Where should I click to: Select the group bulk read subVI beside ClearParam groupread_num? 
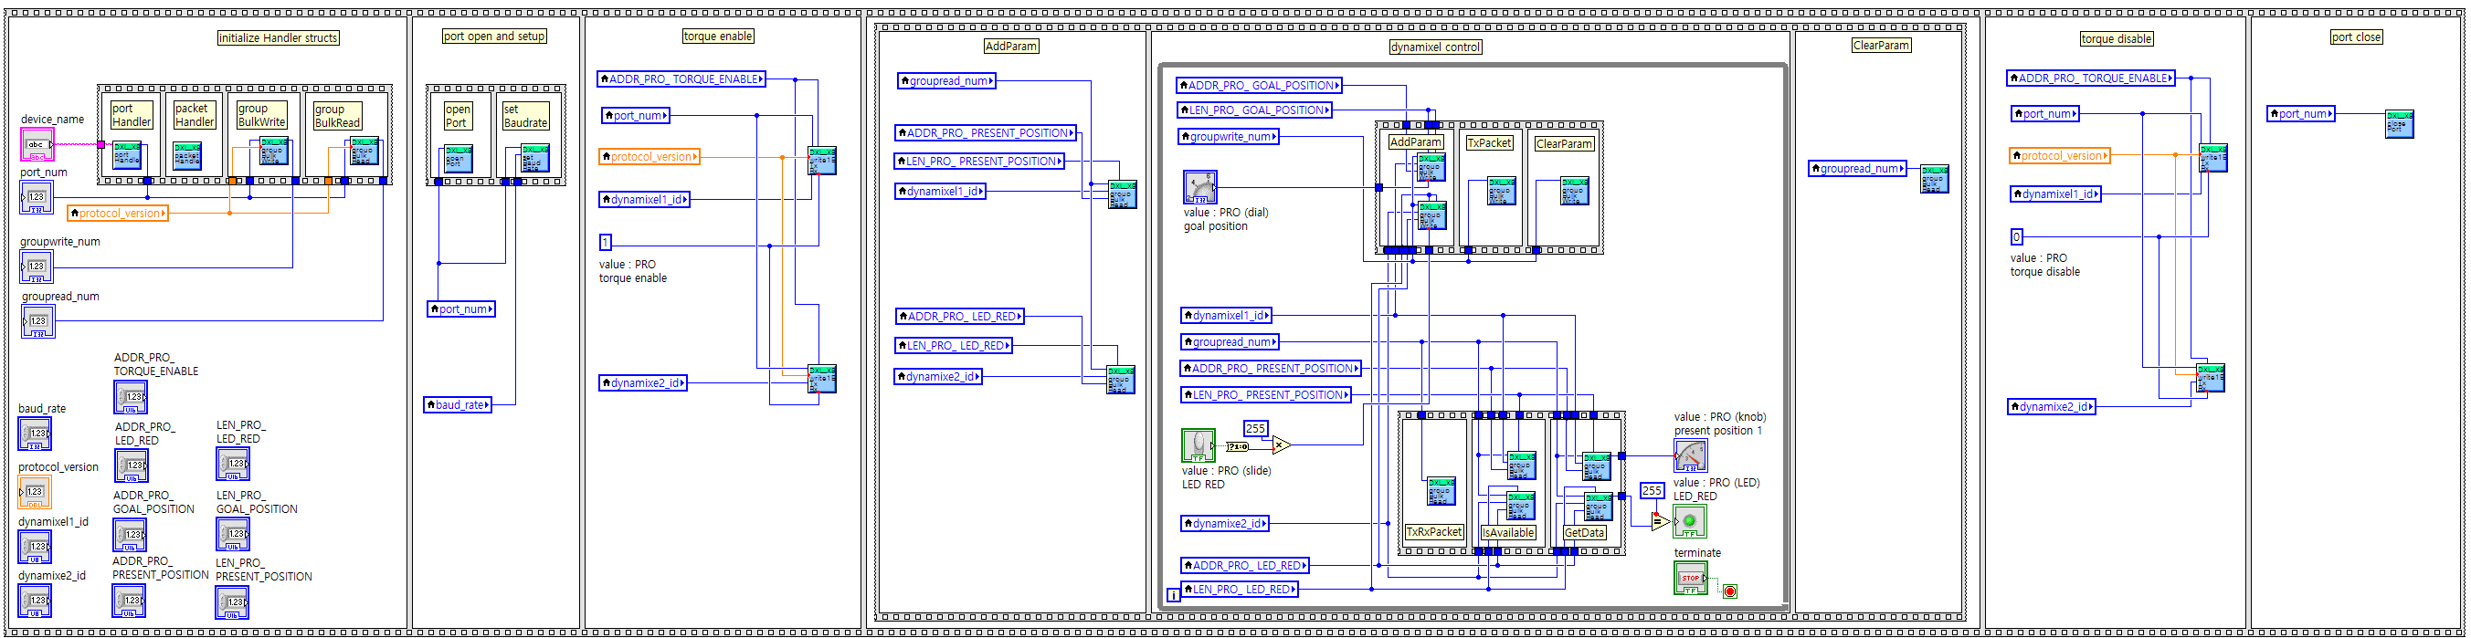1934,178
